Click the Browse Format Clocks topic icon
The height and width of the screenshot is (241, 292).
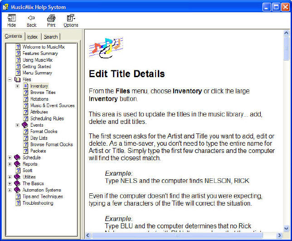click(x=26, y=144)
